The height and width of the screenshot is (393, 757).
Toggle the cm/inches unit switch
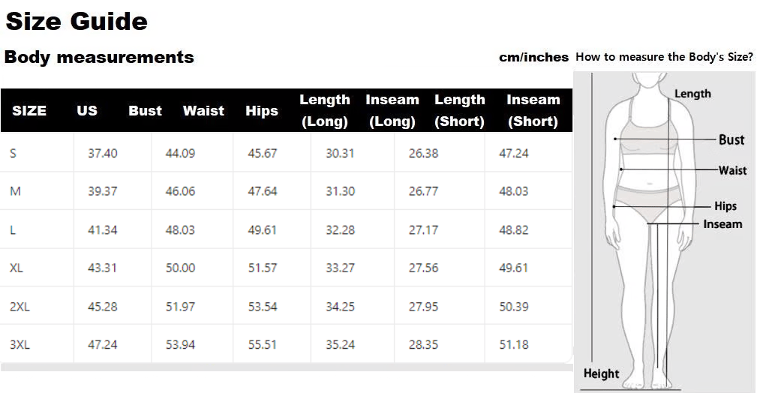533,58
